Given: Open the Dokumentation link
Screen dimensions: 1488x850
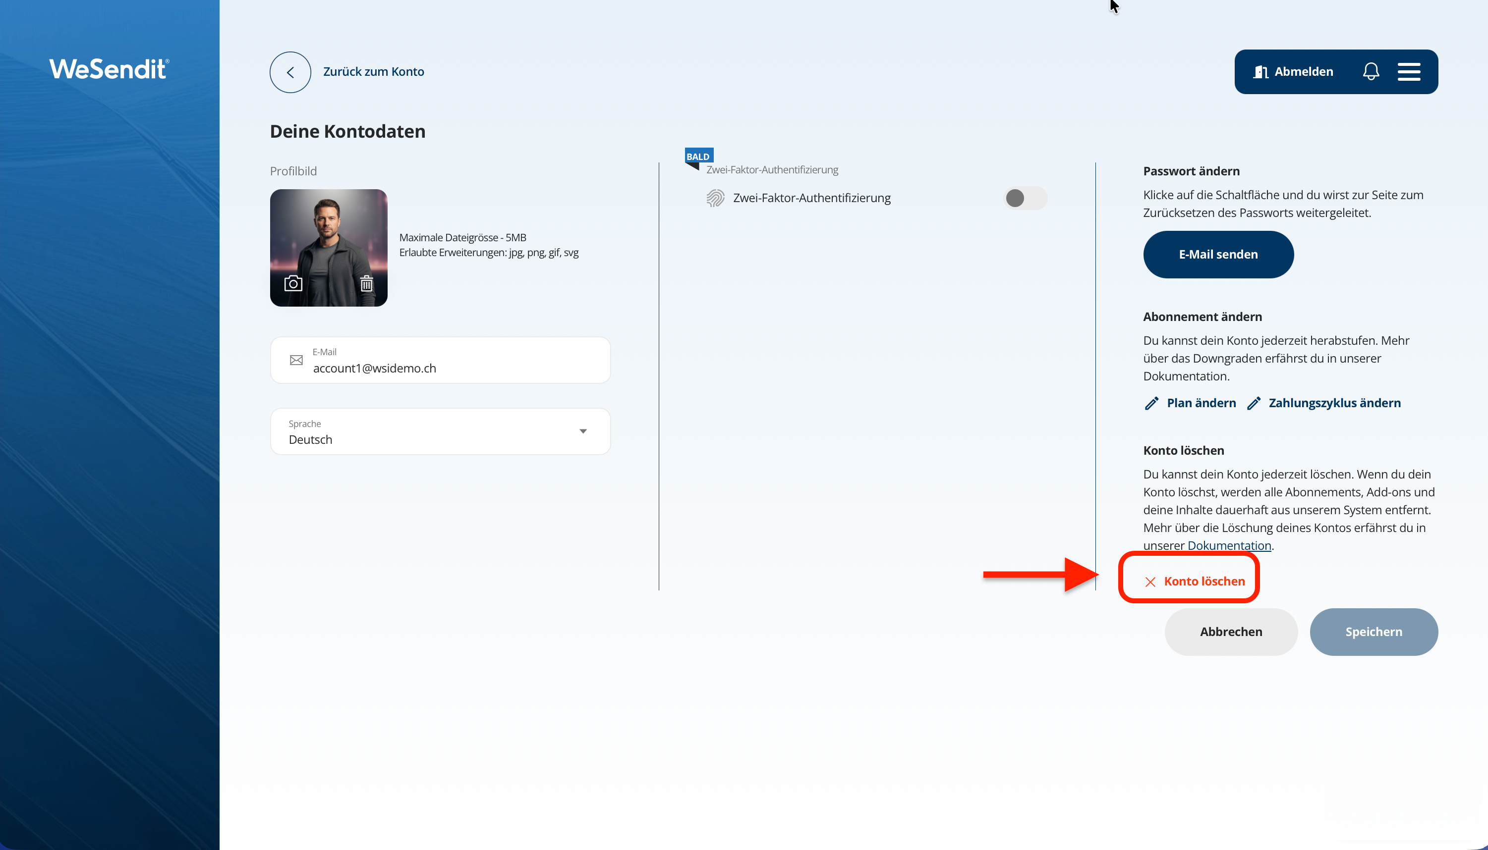Looking at the screenshot, I should [1229, 545].
